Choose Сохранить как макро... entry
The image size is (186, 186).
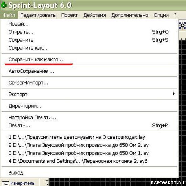coord(89,60)
